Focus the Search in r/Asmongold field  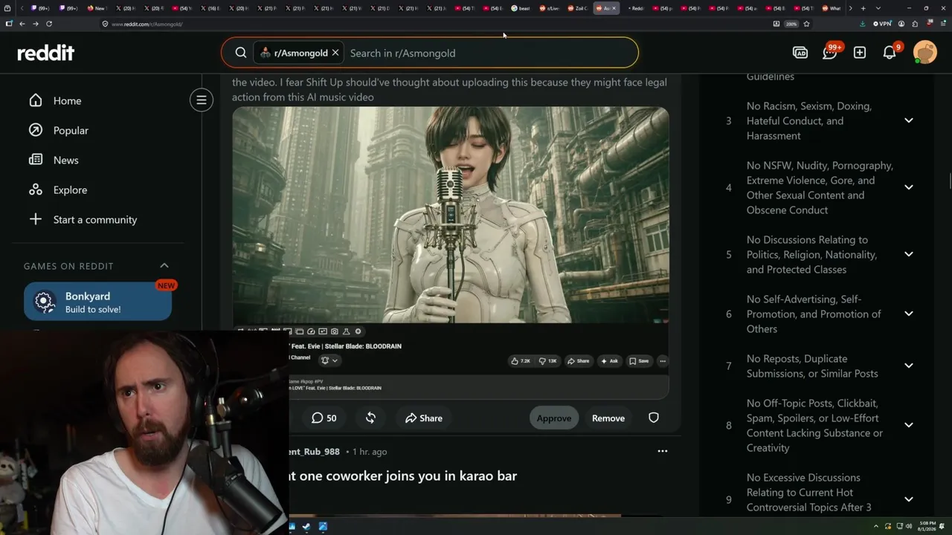tap(491, 53)
